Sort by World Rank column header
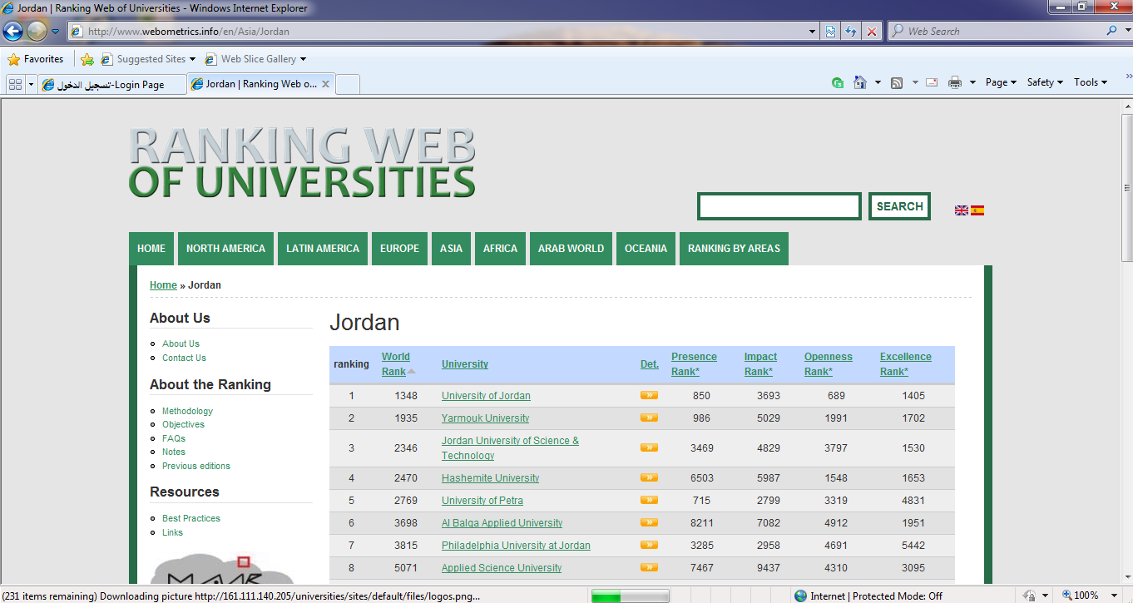 pos(396,364)
